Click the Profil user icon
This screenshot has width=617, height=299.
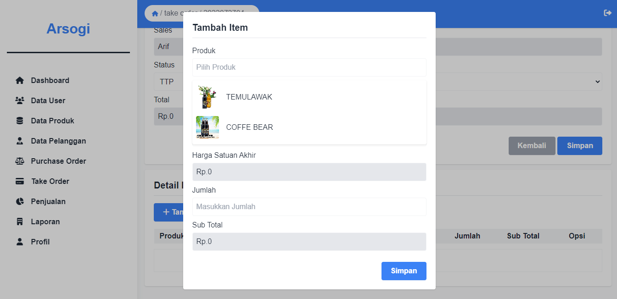click(20, 242)
